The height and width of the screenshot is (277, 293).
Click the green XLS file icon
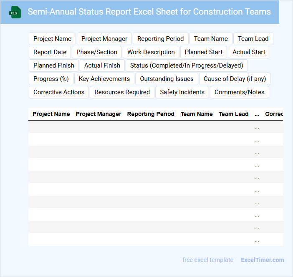pos(15,12)
